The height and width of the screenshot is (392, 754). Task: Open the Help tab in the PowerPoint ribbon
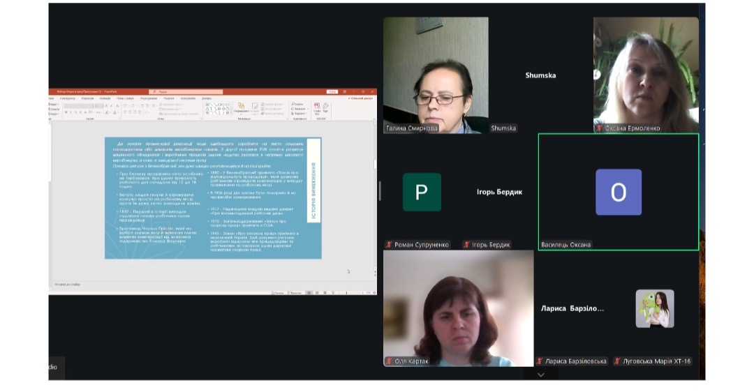point(207,98)
